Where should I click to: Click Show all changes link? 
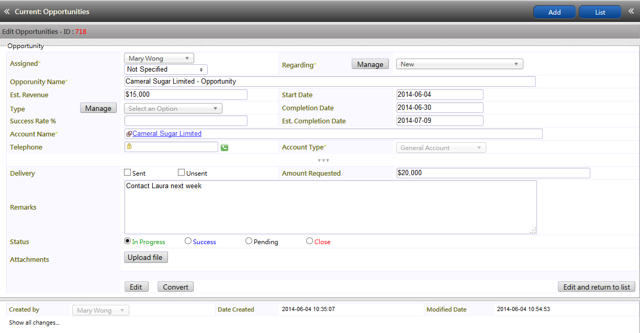[x=34, y=323]
